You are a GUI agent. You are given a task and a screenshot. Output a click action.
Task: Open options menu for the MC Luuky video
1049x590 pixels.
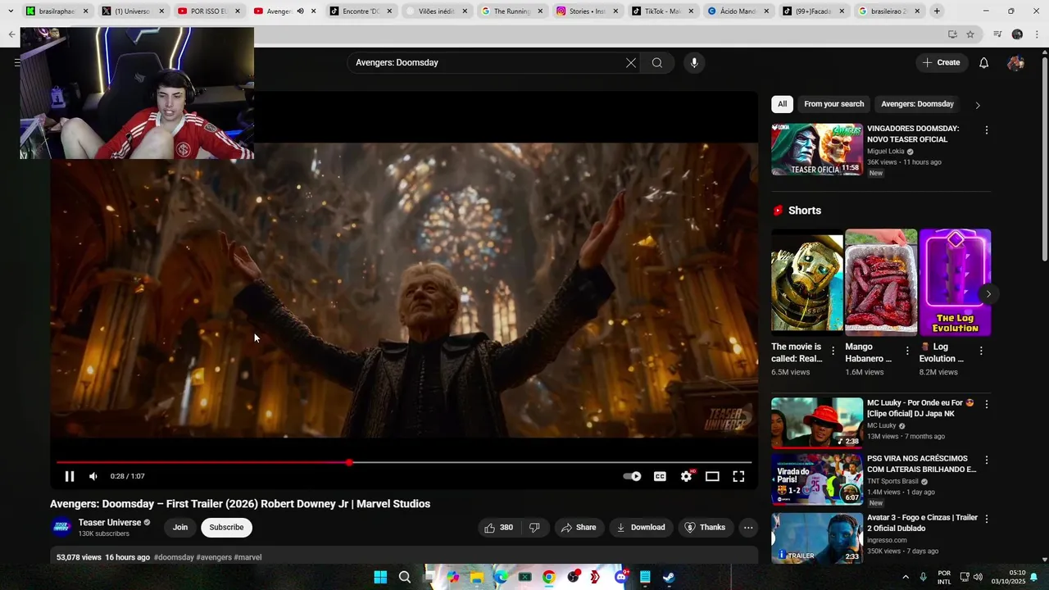click(x=987, y=404)
